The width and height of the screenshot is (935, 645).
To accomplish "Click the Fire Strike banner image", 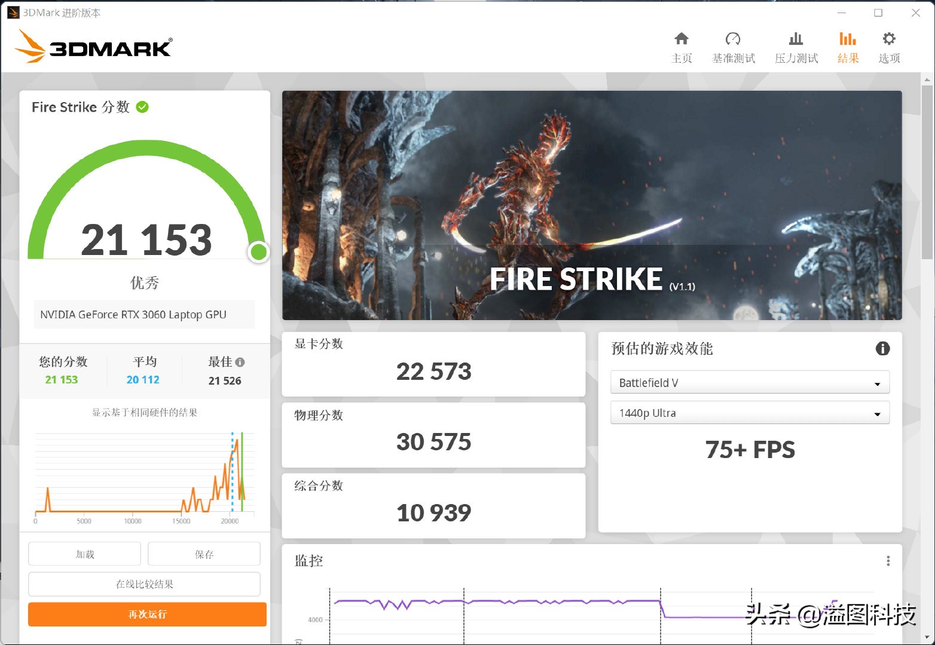I will click(592, 205).
